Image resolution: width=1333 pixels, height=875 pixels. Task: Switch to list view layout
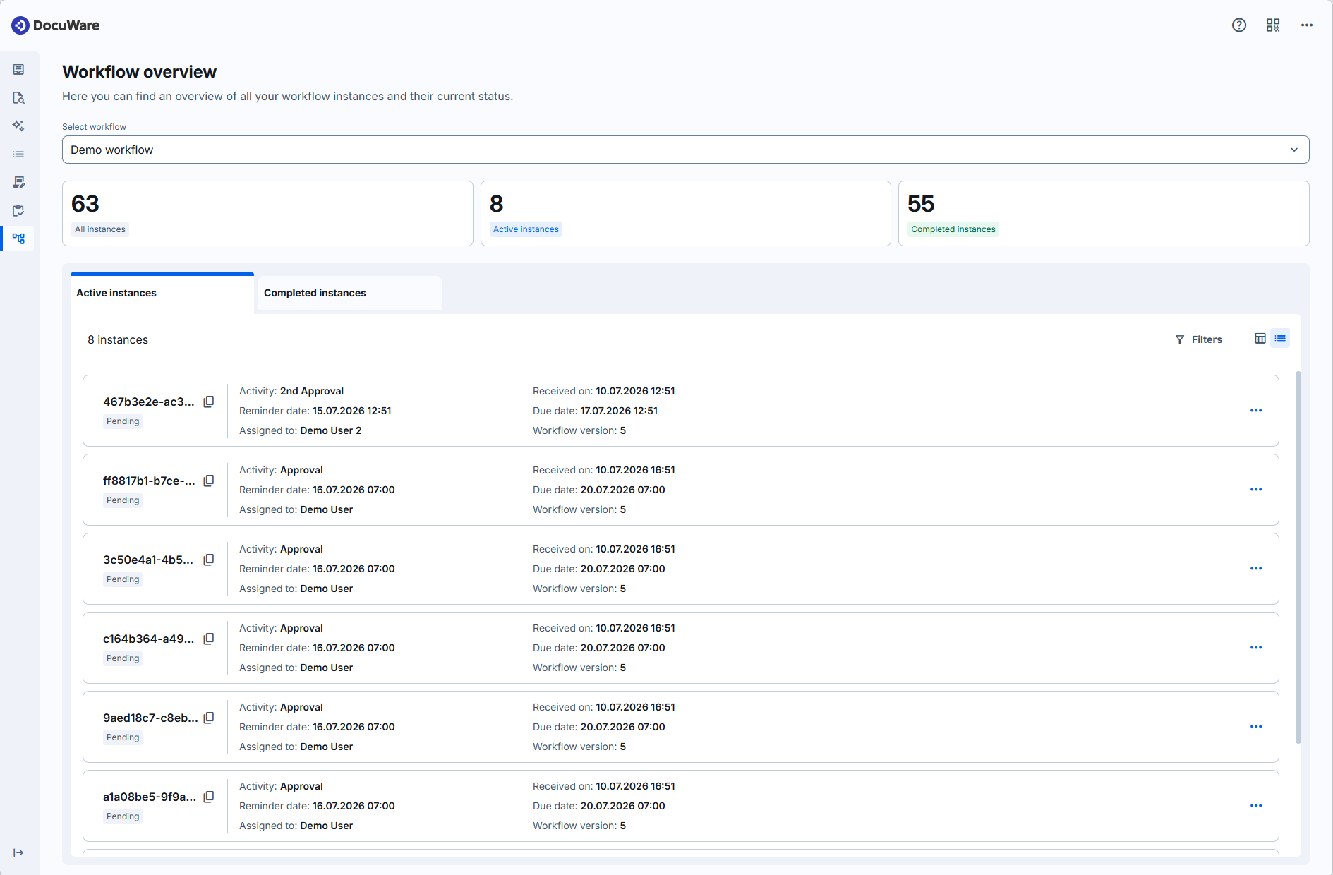click(x=1280, y=339)
